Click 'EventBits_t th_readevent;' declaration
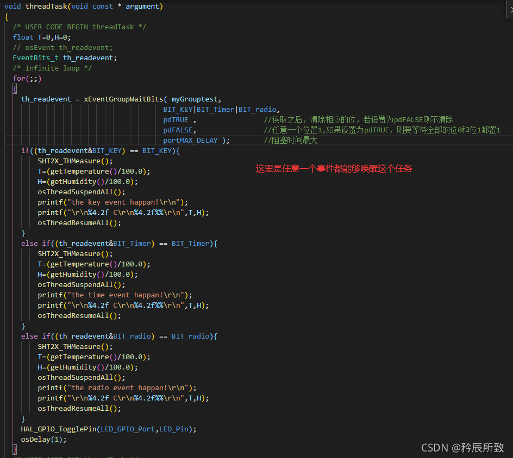 coord(65,58)
